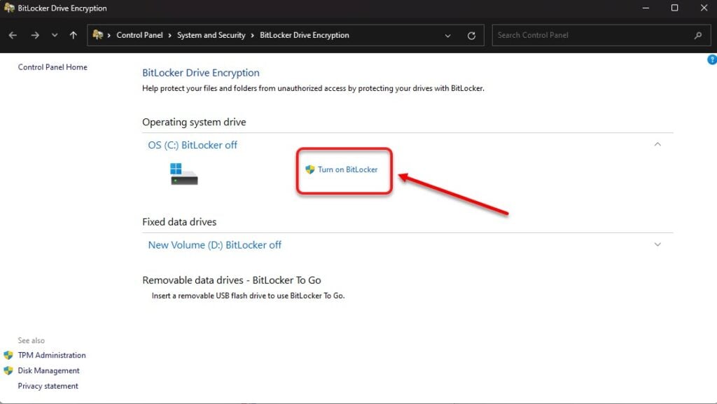Select System and Security in the breadcrumb
Image resolution: width=717 pixels, height=404 pixels.
211,35
